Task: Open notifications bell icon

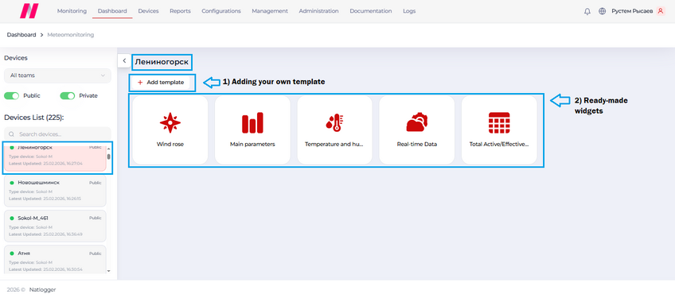Action: click(587, 12)
